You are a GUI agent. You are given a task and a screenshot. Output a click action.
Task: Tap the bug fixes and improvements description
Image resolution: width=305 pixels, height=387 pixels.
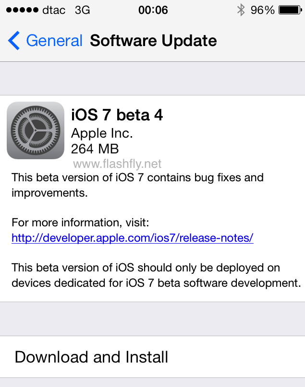pos(137,184)
